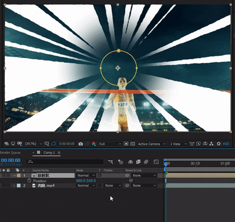235x222 pixels.
Task: Switch to the Render Queue tab
Action: pyautogui.click(x=10, y=153)
